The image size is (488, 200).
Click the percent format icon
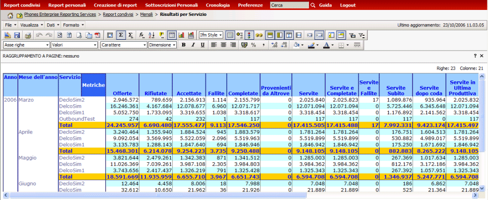tap(253, 45)
